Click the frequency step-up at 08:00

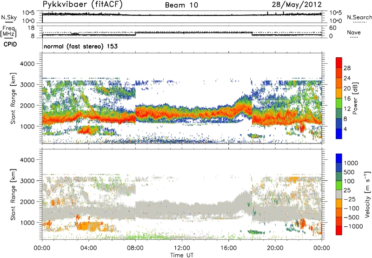135,34
